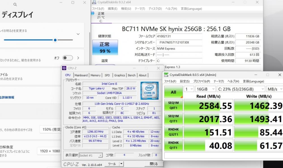The width and height of the screenshot is (283, 168).
Task: Click the Tiger Lake-U code name field
Action: point(97,89)
